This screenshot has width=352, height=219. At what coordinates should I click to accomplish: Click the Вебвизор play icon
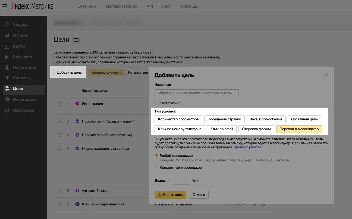(7, 57)
